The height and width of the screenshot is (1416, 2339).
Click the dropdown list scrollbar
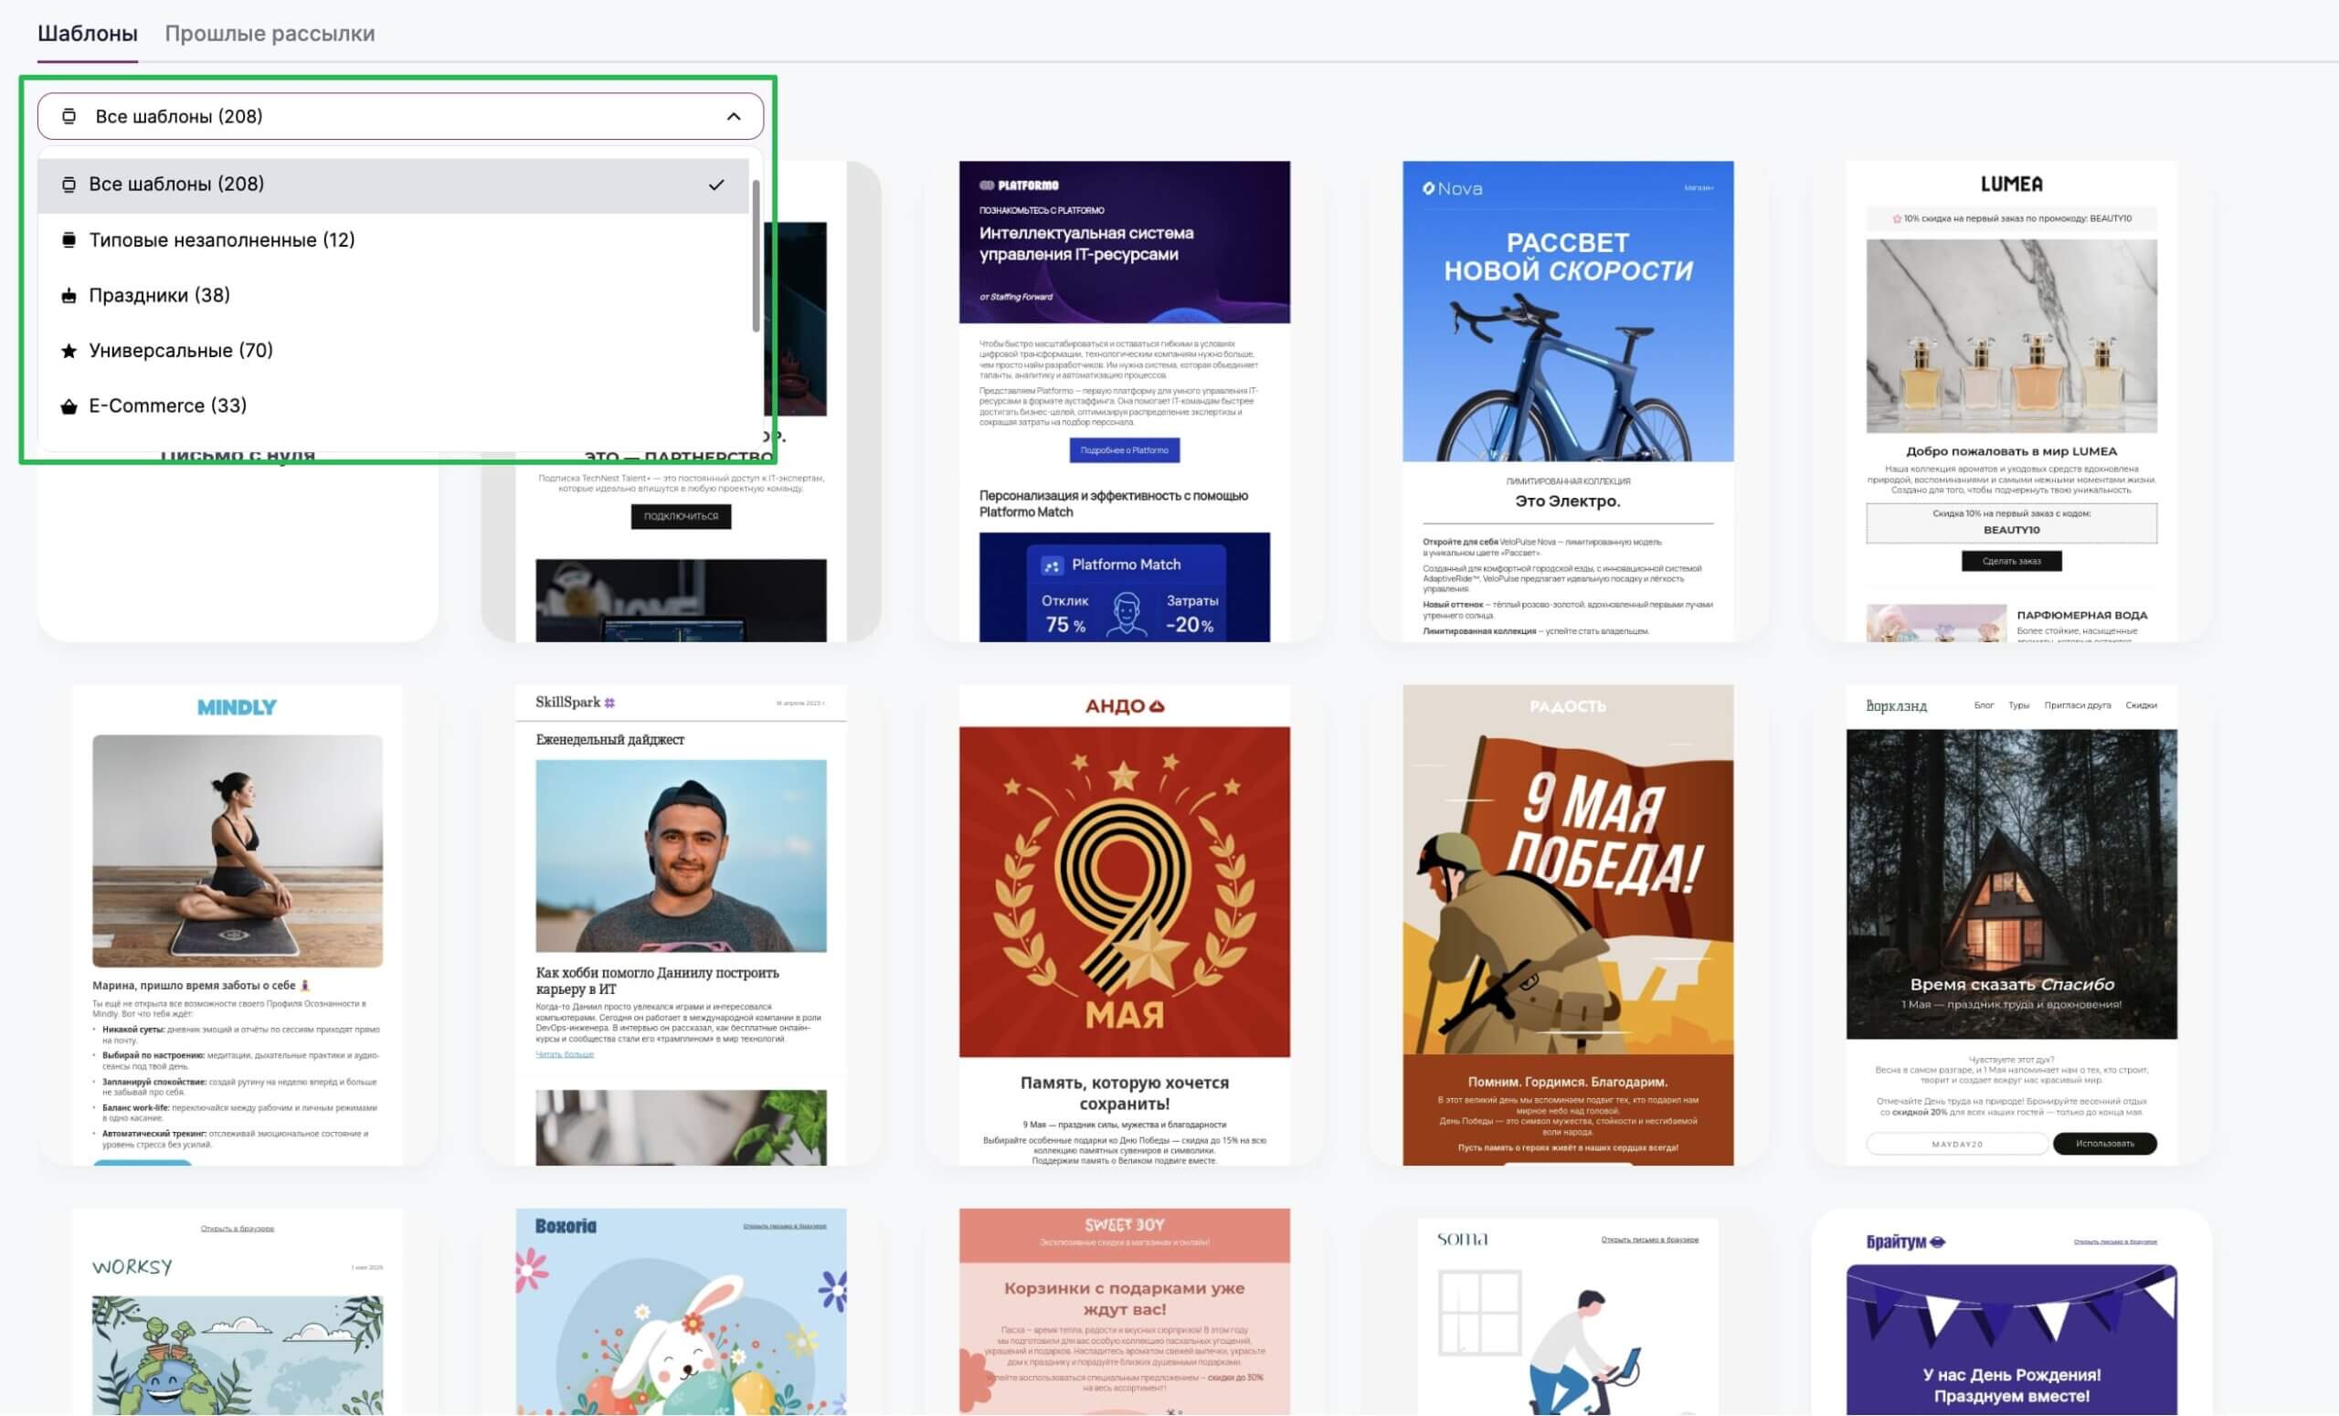(756, 255)
